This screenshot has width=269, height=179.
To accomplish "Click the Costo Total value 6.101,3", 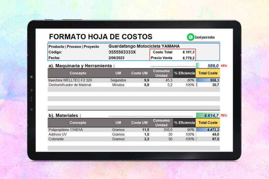I will [x=188, y=52].
